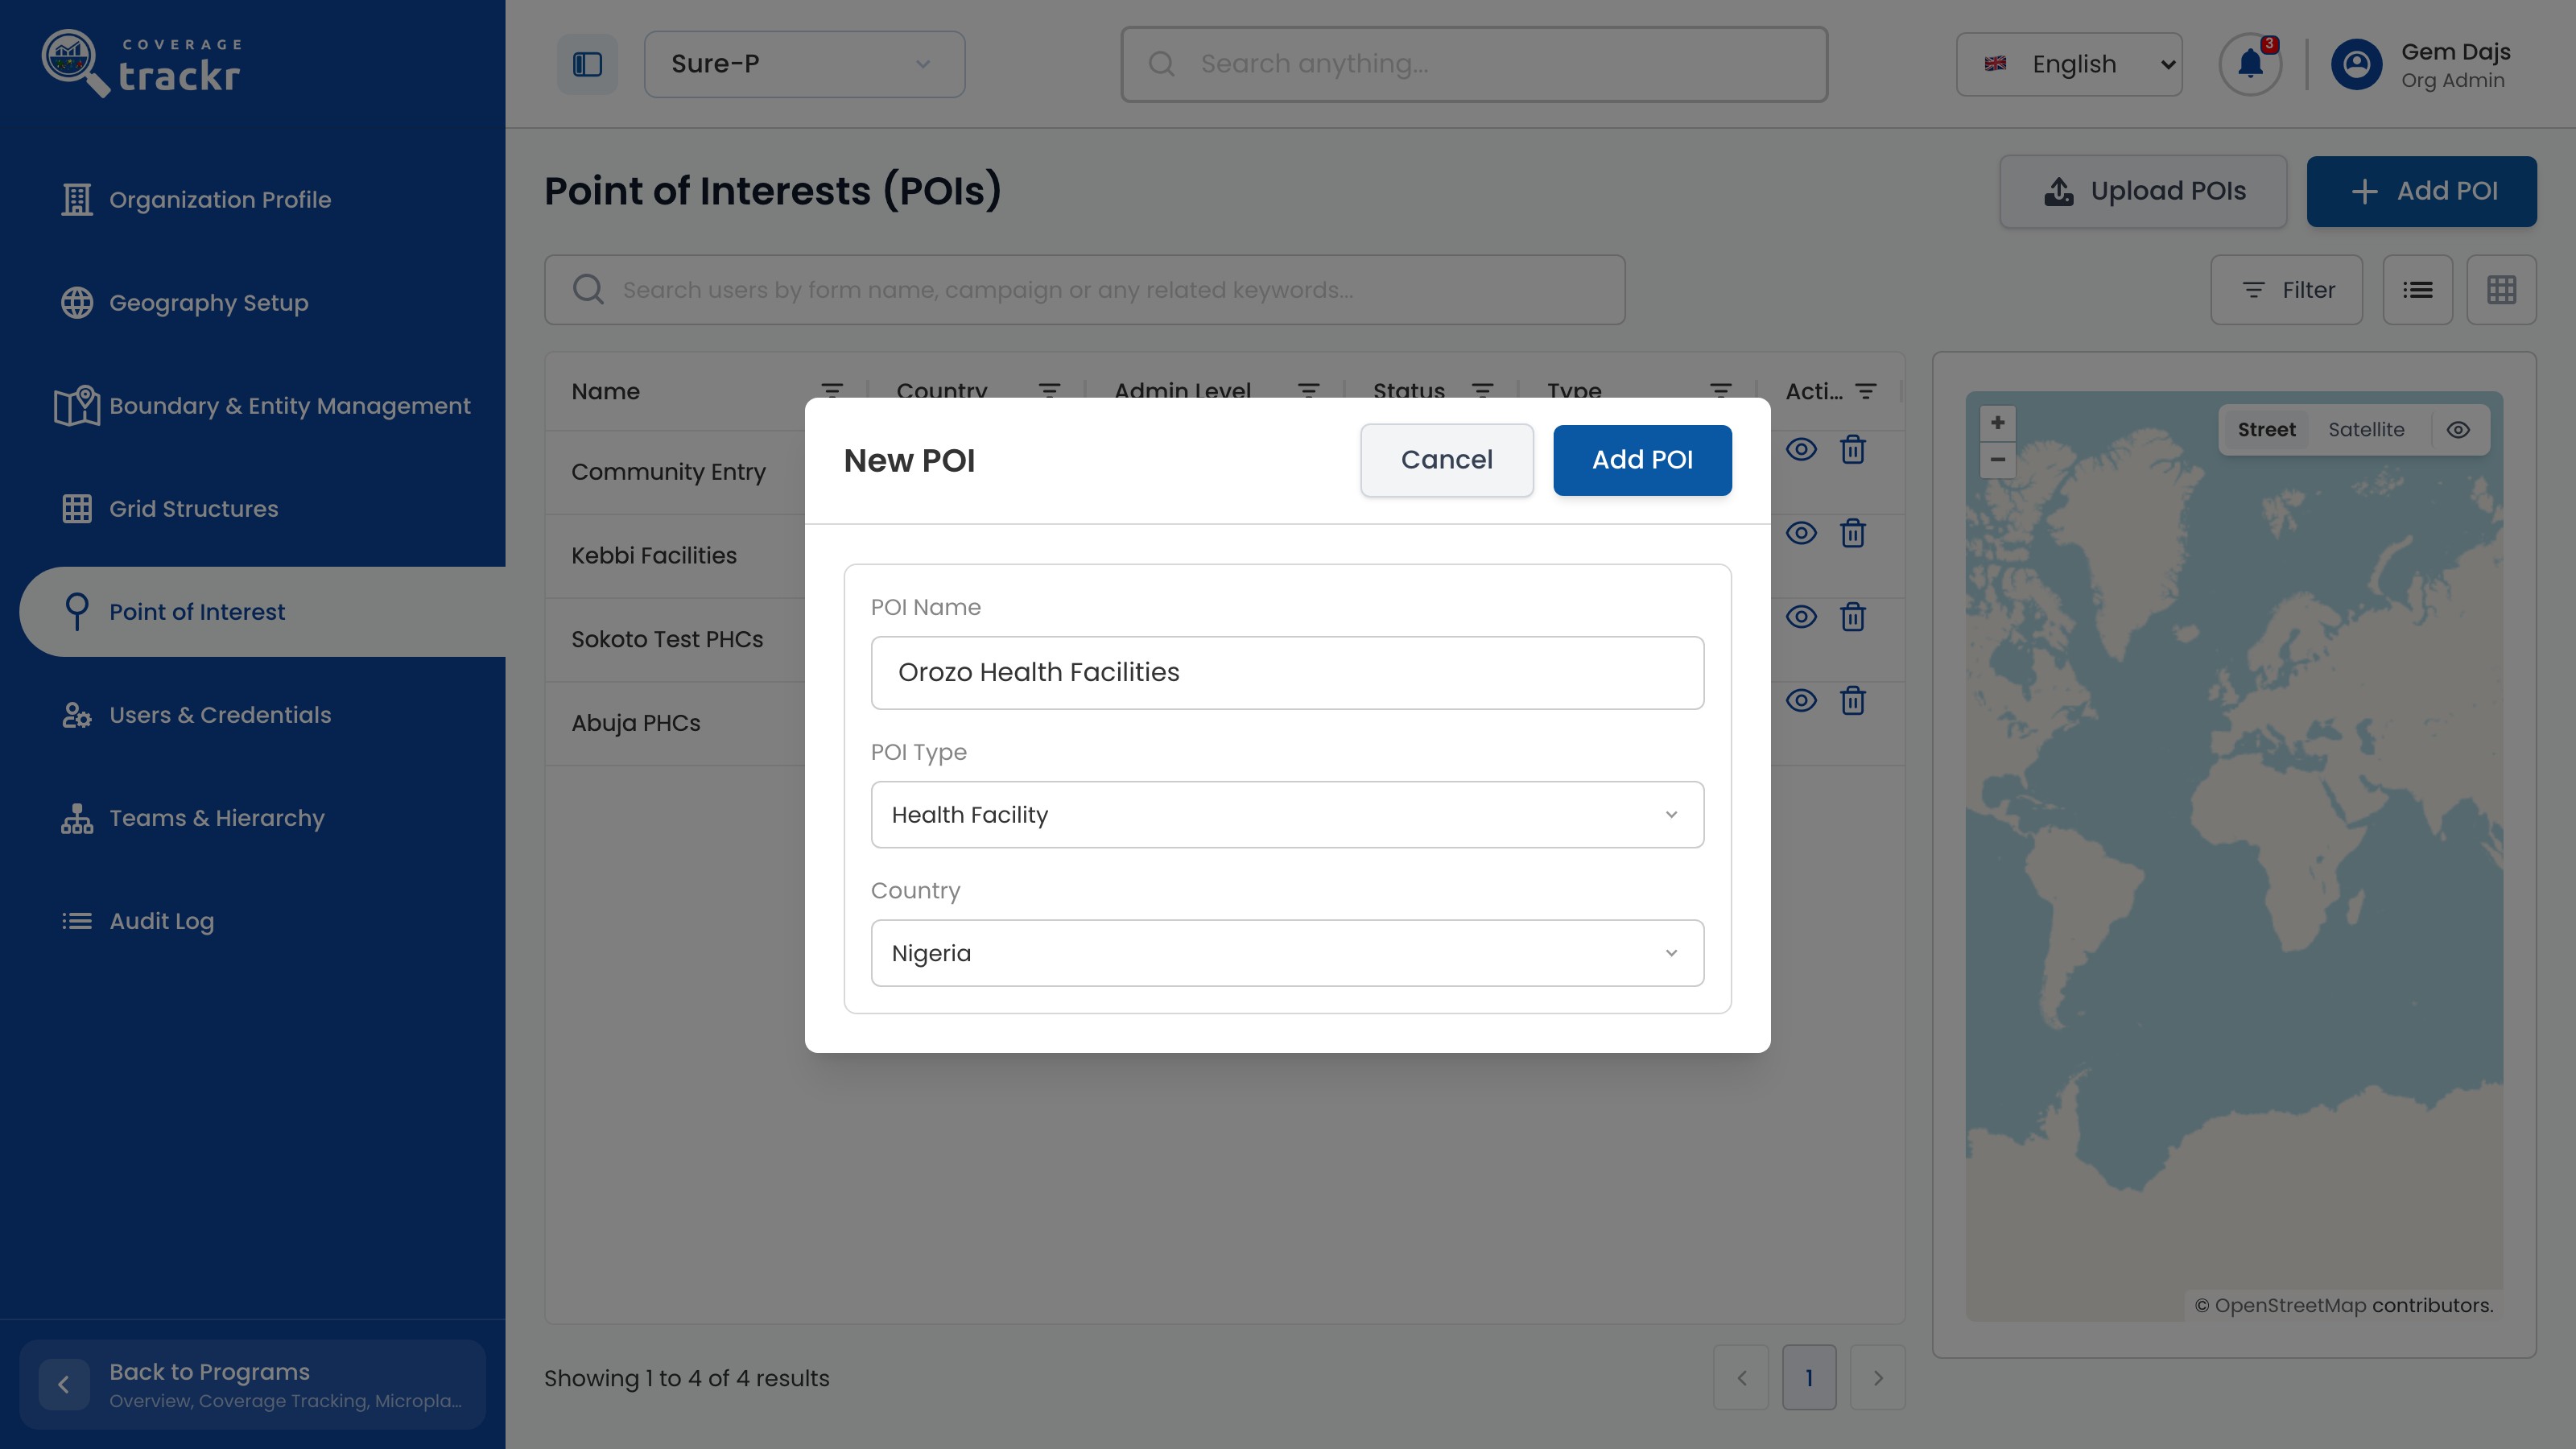Select the Satellite map style
The image size is (2576, 1449).
(x=2365, y=430)
